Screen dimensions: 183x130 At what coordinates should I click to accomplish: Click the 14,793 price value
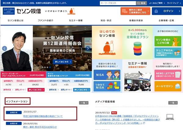coord(8,85)
